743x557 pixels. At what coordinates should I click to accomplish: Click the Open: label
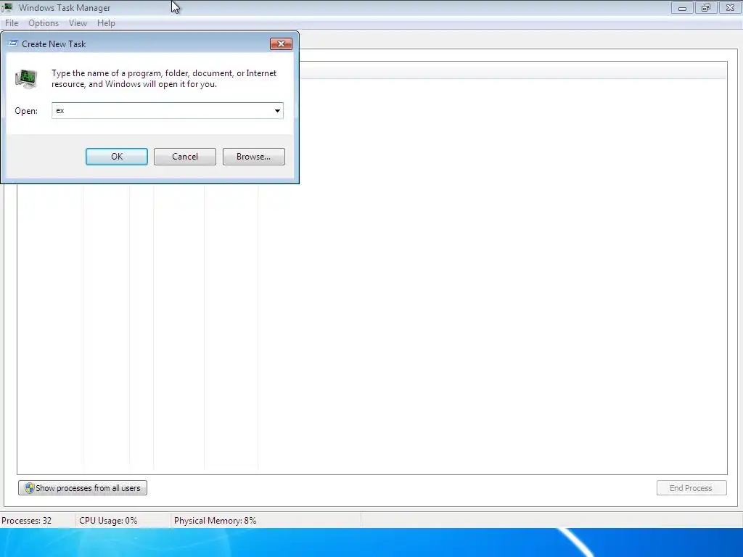click(26, 111)
